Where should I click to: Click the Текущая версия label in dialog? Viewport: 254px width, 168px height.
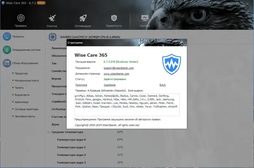(x=85, y=62)
